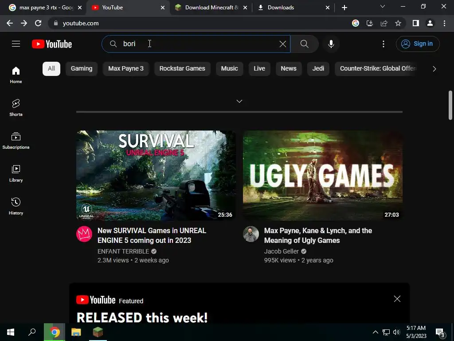Reload the page
Screen dimensions: 454x341
38,23
